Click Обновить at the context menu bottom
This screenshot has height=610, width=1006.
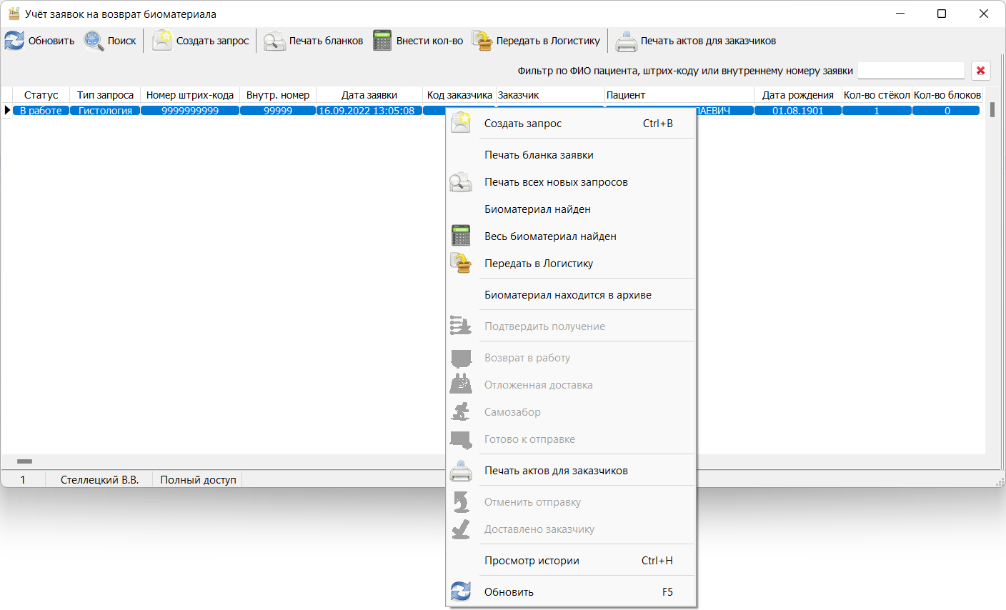[x=509, y=592]
